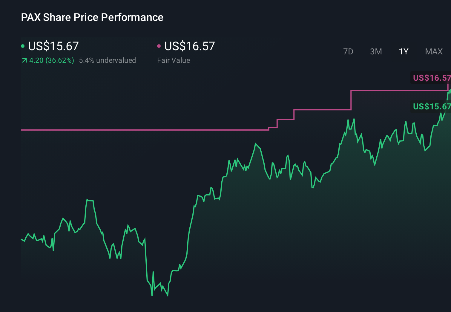Click the US$16.57 price tag on chart
This screenshot has height=312, width=451.
click(x=431, y=78)
